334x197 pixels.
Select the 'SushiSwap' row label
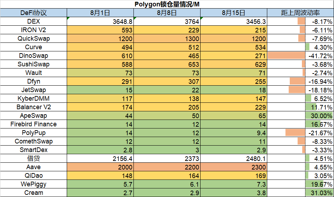click(x=34, y=64)
